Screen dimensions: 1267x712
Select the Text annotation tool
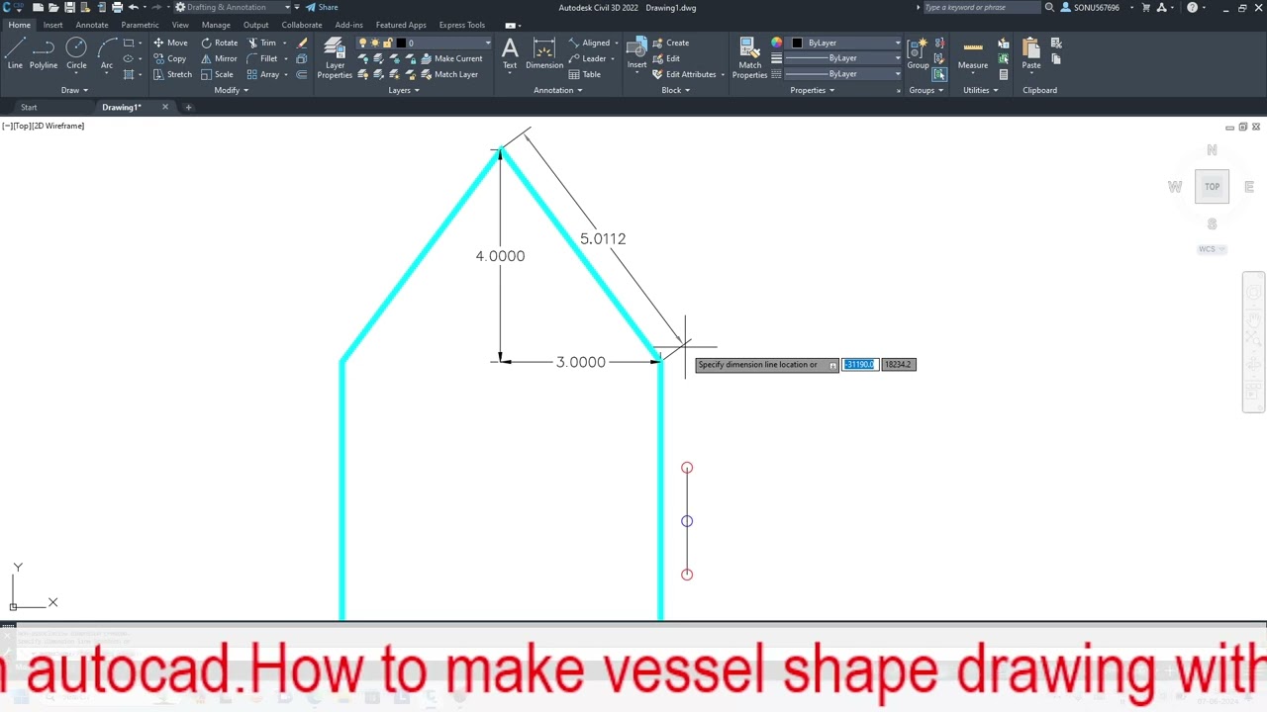coord(510,53)
